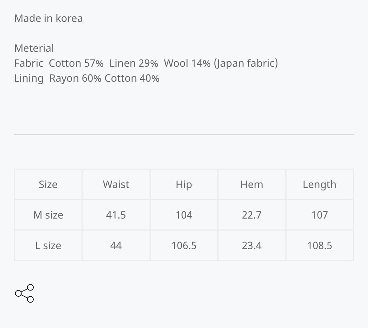Image resolution: width=368 pixels, height=328 pixels.
Task: Click the 104 hip measurement
Action: (184, 215)
